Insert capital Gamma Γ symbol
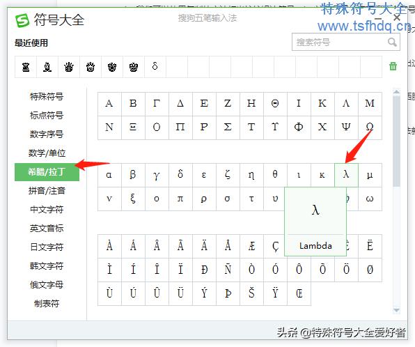 pos(157,104)
